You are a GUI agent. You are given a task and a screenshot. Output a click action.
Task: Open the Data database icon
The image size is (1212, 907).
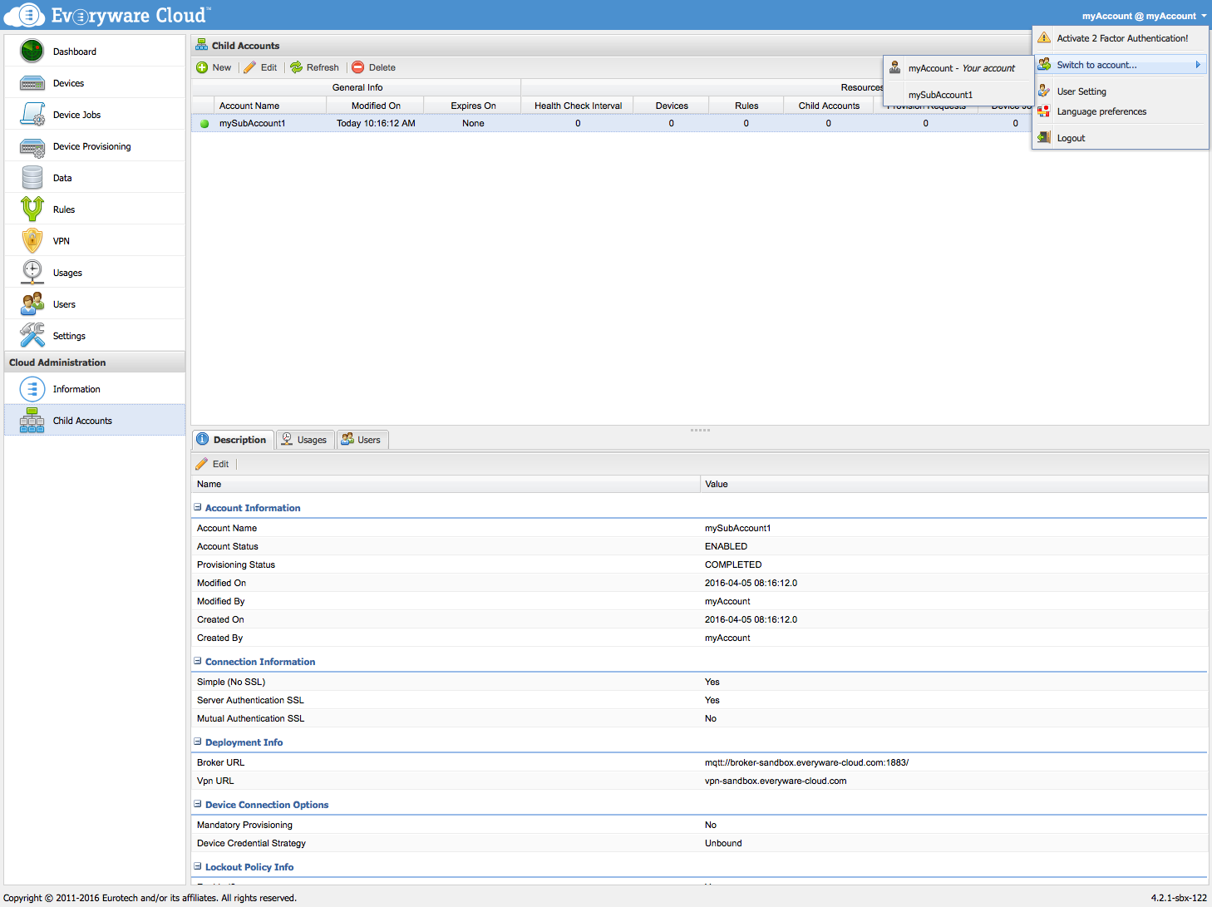pyautogui.click(x=32, y=178)
